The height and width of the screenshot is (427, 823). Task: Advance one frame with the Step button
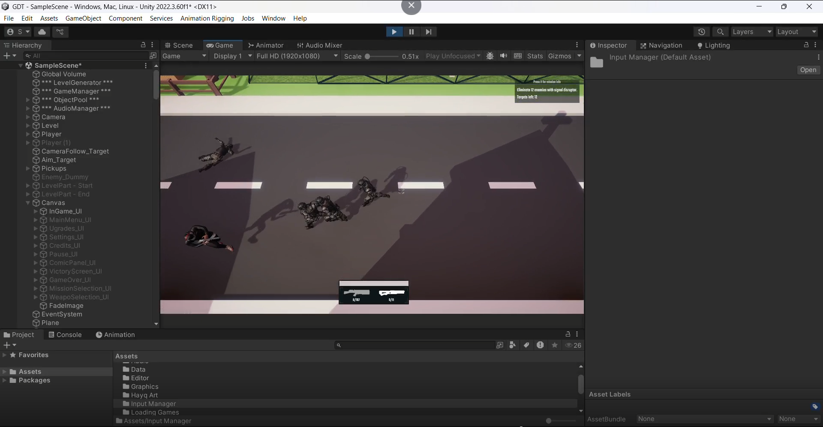coord(429,32)
